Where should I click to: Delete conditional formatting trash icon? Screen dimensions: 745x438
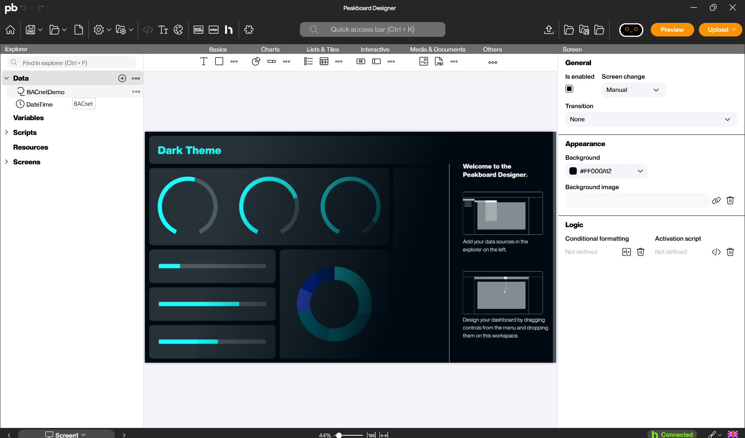pos(641,252)
